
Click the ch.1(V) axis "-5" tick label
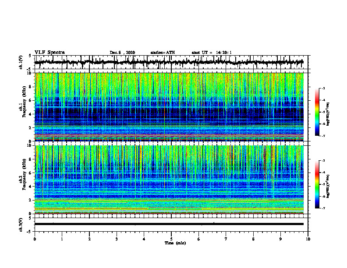pos(29,69)
